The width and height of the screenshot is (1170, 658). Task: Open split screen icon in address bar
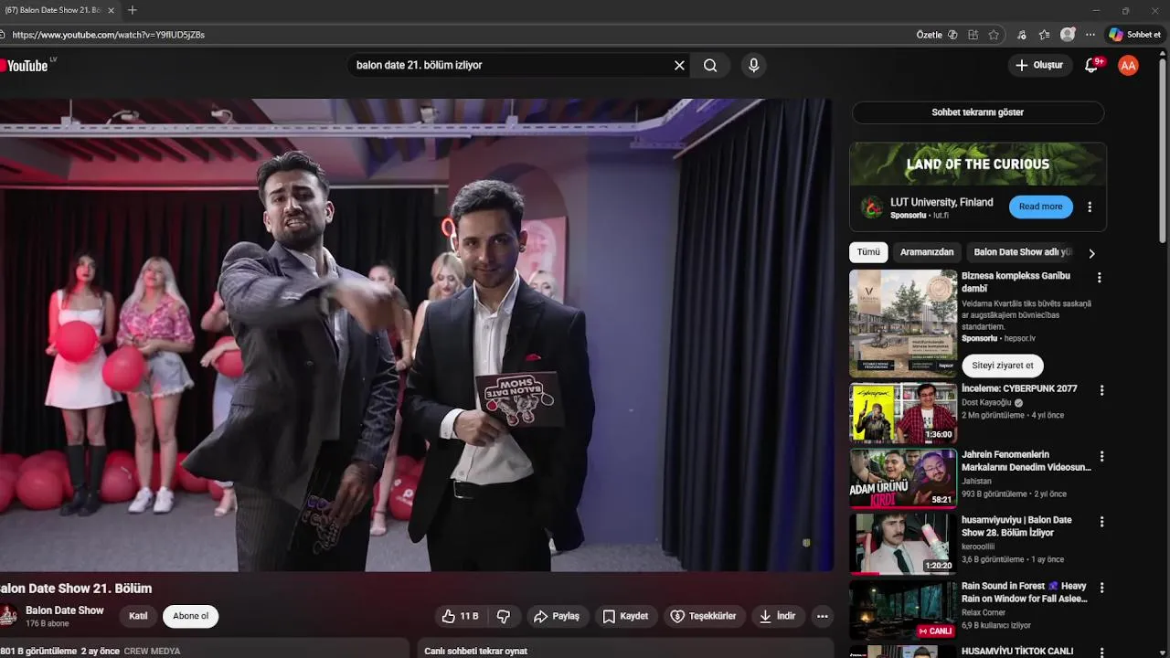[973, 35]
